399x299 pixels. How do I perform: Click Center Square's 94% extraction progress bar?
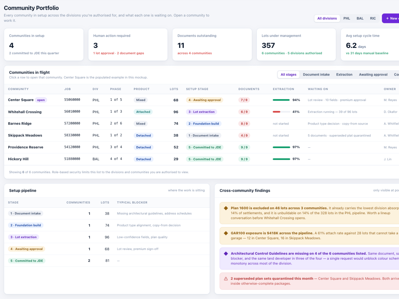tap(281, 100)
